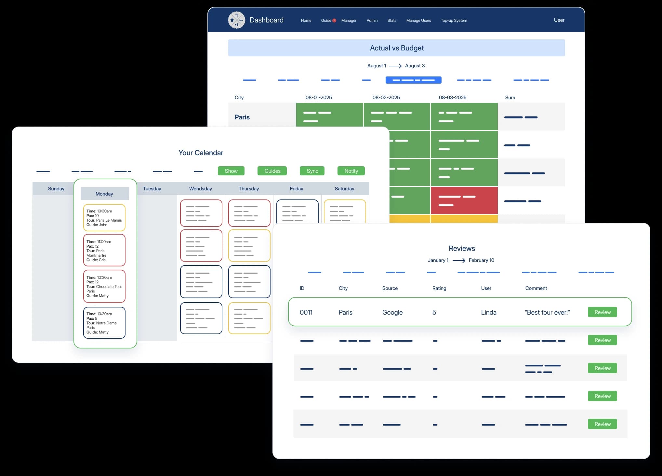Select the Chocolate Tour Paris card
The height and width of the screenshot is (476, 662).
coord(104,286)
